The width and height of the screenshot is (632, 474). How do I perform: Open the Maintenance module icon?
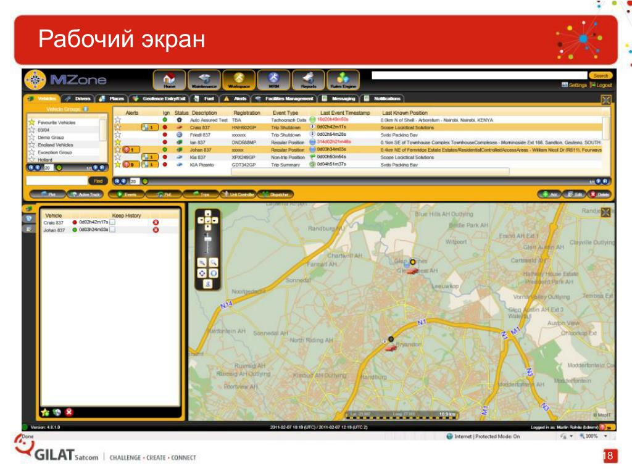[204, 80]
